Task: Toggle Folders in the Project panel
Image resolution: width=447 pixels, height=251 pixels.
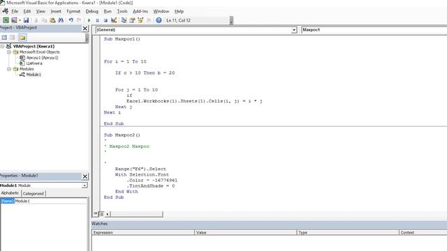Action: click(x=22, y=38)
